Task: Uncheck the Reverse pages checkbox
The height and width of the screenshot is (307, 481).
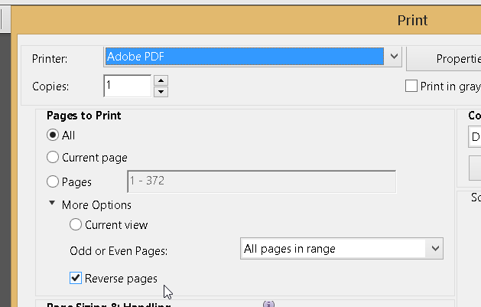Action: [x=76, y=278]
